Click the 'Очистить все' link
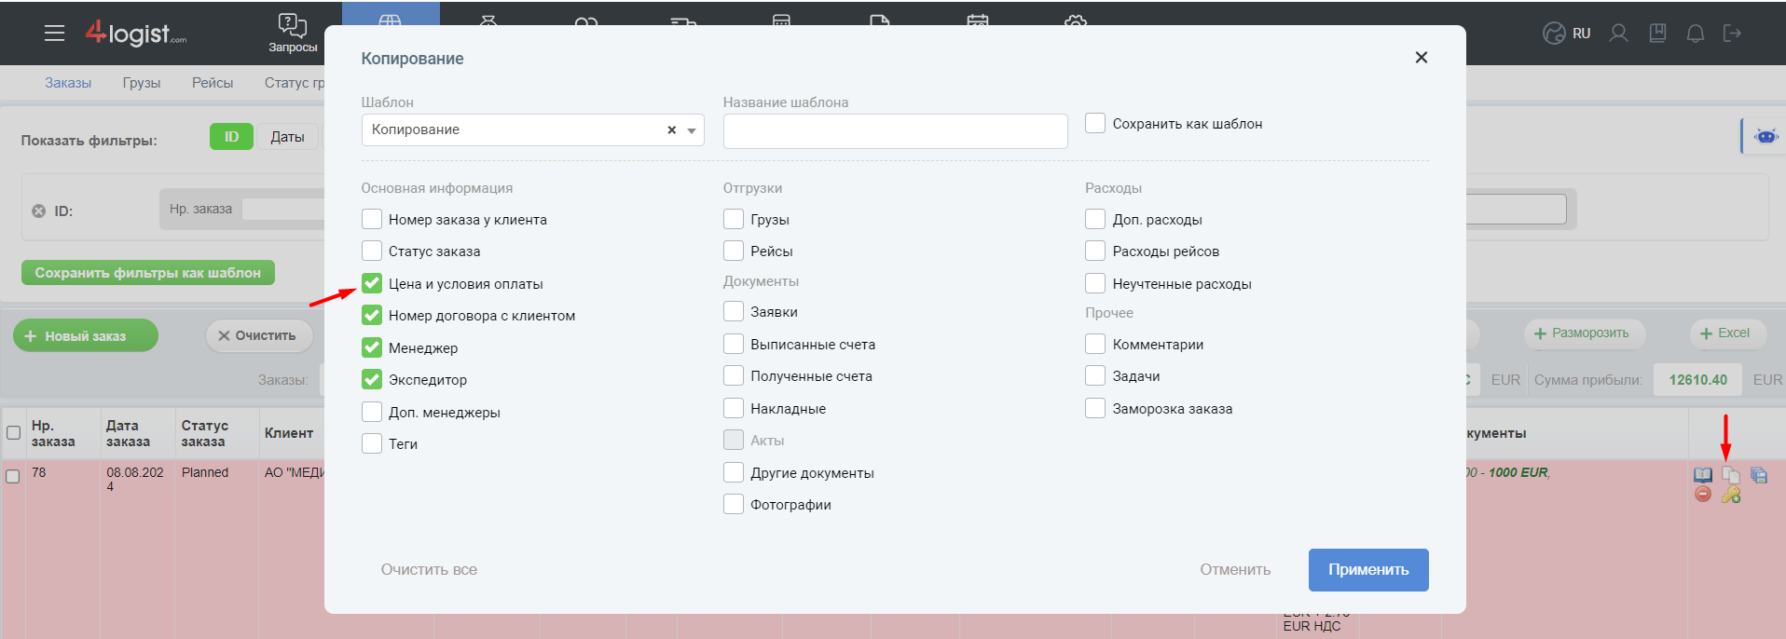The width and height of the screenshot is (1786, 639). click(429, 569)
